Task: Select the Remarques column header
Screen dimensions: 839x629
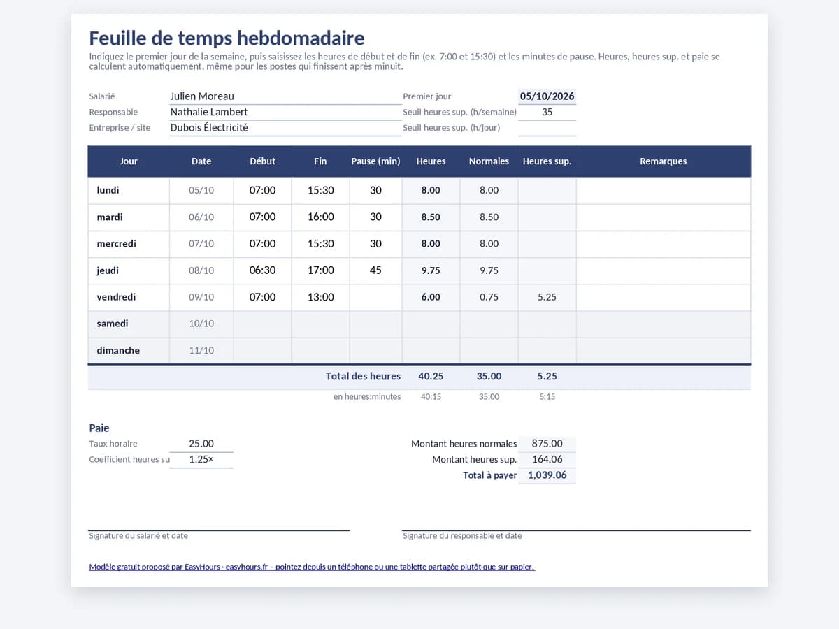Action: point(664,161)
